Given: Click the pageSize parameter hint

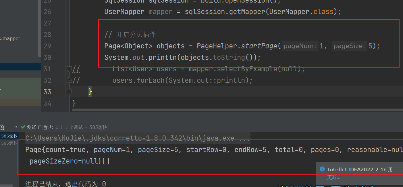Looking at the screenshot, I should [x=349, y=46].
